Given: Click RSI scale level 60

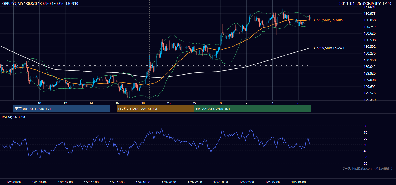Looking at the screenshot, I should [x=365, y=138].
